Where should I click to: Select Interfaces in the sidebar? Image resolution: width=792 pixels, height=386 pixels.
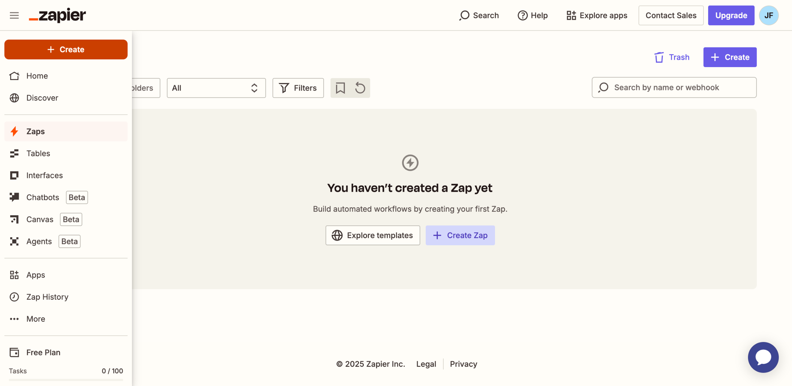click(x=44, y=175)
